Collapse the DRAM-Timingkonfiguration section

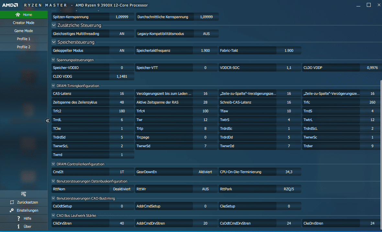[x=53, y=85]
